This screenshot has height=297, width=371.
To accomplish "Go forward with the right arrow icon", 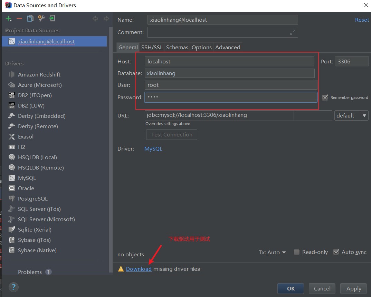I will 106,18.
